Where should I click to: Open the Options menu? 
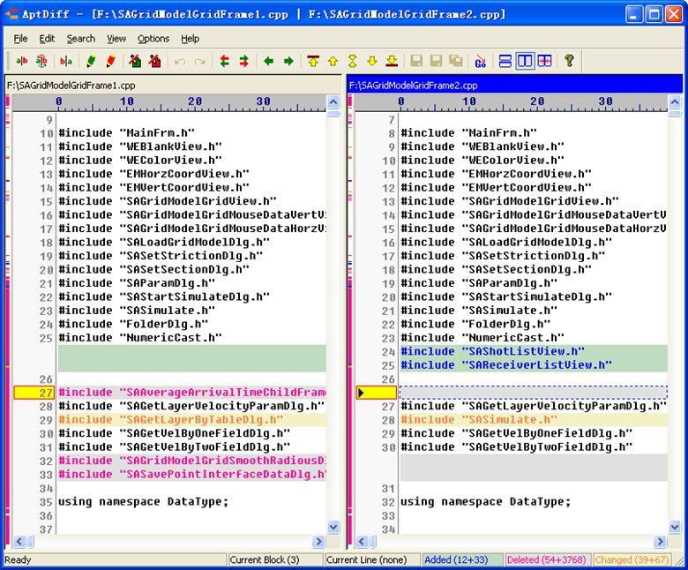tap(153, 39)
